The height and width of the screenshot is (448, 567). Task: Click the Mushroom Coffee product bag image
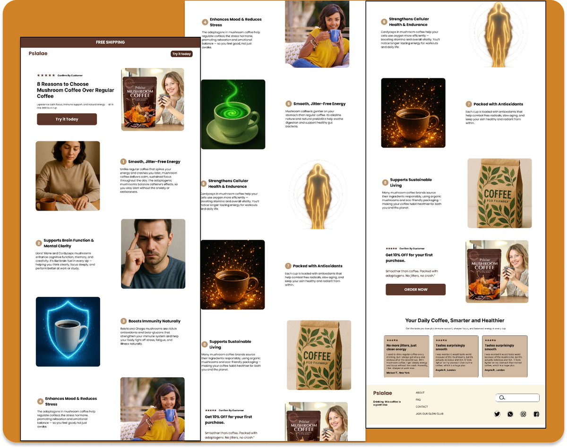152,100
